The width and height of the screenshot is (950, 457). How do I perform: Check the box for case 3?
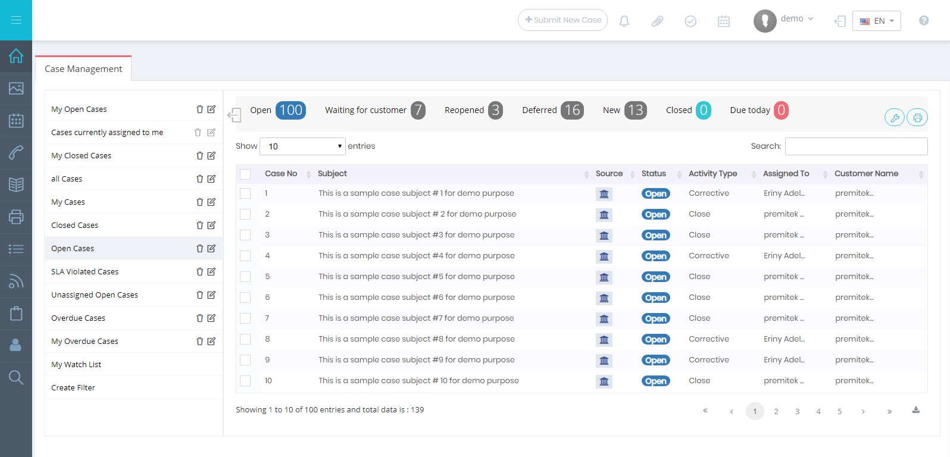(x=245, y=235)
